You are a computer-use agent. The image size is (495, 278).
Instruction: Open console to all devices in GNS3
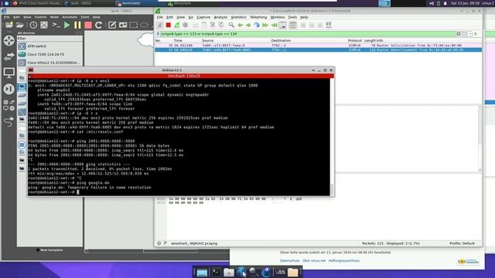56,25
